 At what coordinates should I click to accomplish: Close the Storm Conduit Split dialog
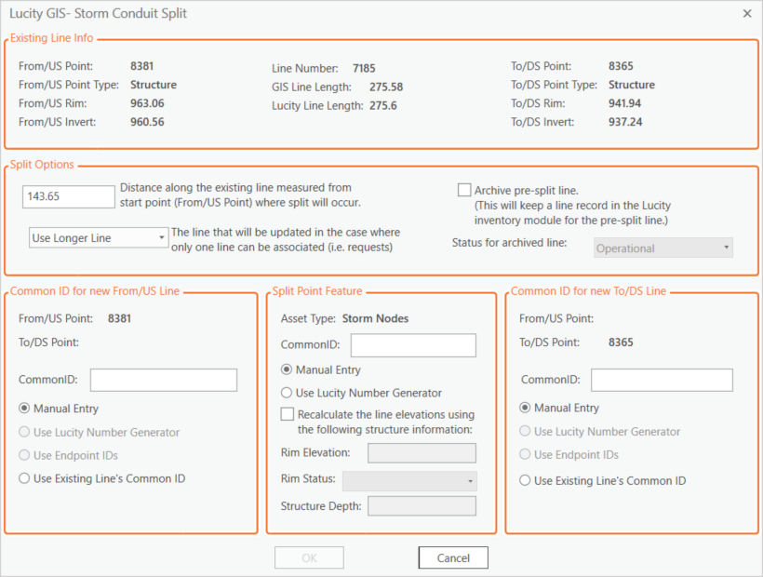pyautogui.click(x=747, y=14)
